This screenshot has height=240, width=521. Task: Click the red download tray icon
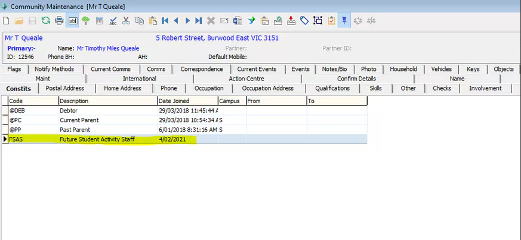click(x=291, y=21)
